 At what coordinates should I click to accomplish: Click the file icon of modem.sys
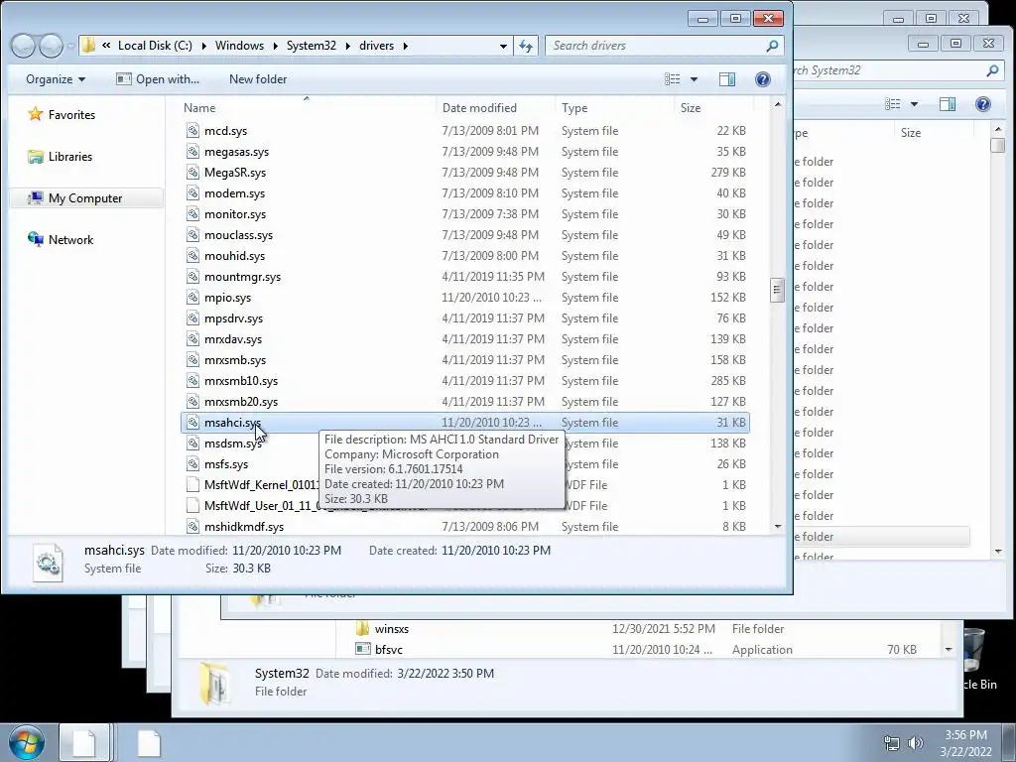192,193
